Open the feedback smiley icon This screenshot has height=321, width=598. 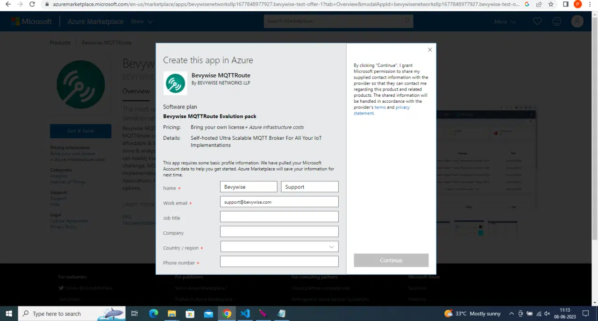tap(557, 21)
